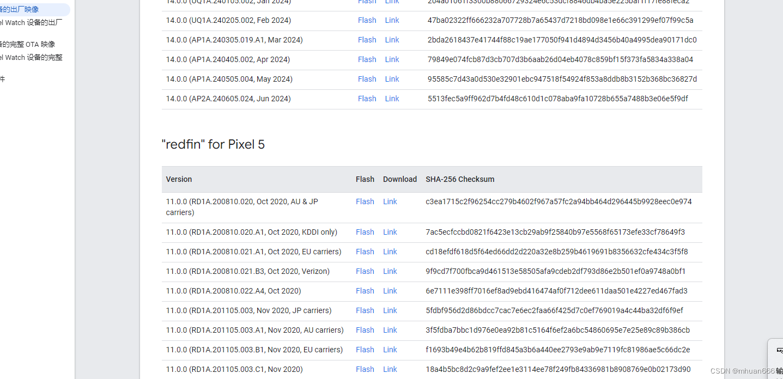
Task: Open download Link for AP1A.240305.019.A1 Mar 2024
Action: (392, 40)
